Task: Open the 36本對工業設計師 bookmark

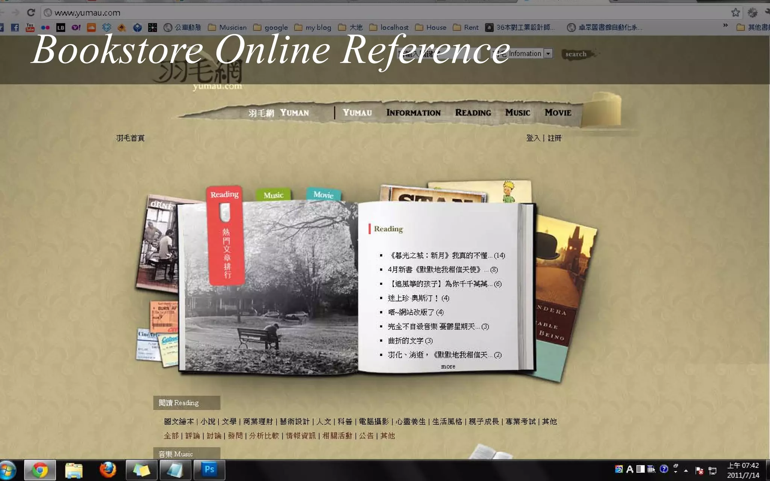Action: 520,27
